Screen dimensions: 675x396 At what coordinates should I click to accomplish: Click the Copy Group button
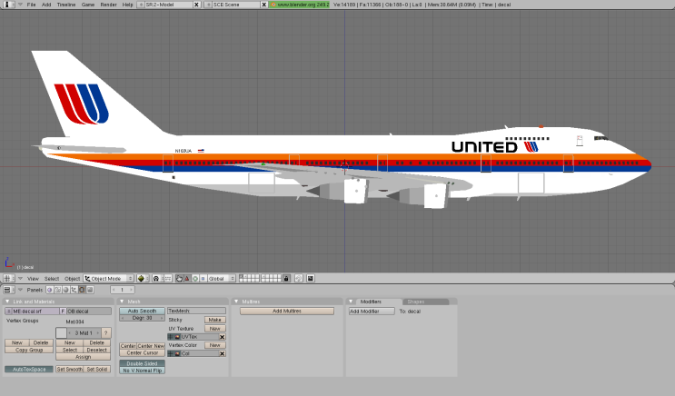29,350
